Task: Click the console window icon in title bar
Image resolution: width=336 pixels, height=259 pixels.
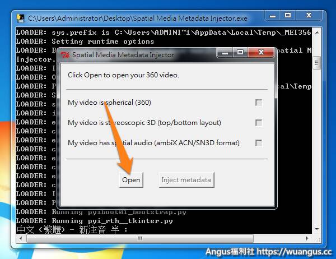Action: click(21, 18)
